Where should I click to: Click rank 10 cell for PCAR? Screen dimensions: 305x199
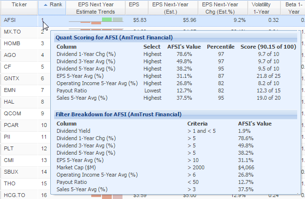44,125
